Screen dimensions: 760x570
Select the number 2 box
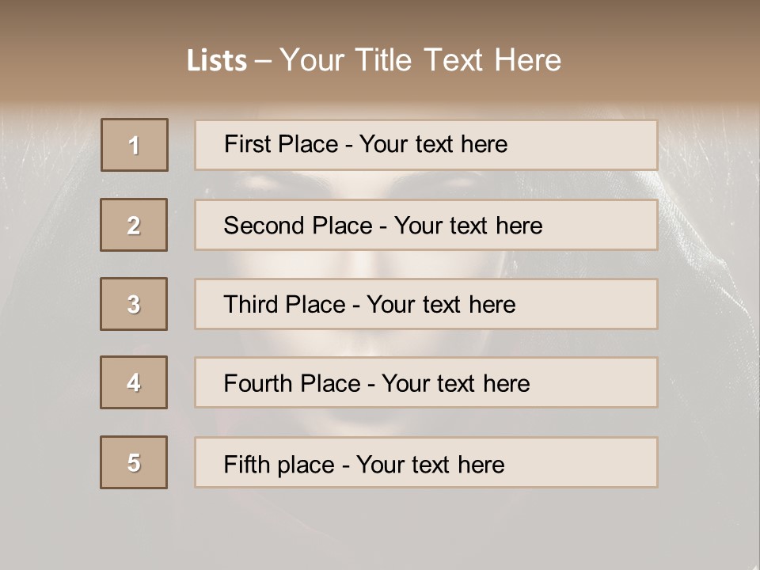(x=134, y=225)
